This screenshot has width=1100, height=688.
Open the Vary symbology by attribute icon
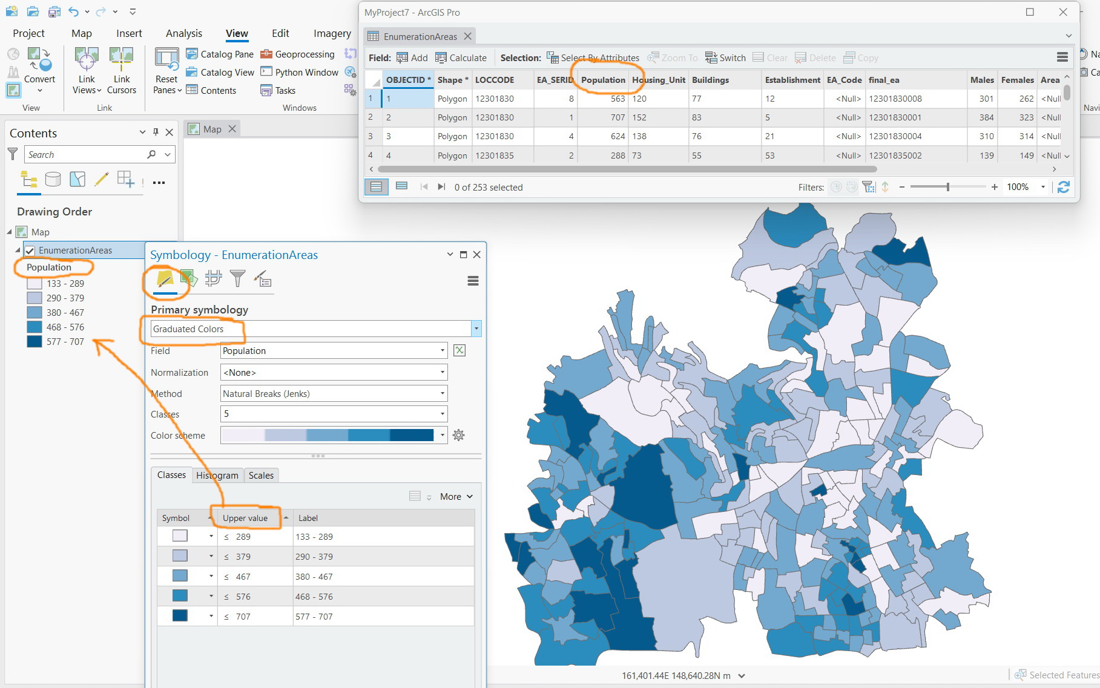tap(189, 278)
